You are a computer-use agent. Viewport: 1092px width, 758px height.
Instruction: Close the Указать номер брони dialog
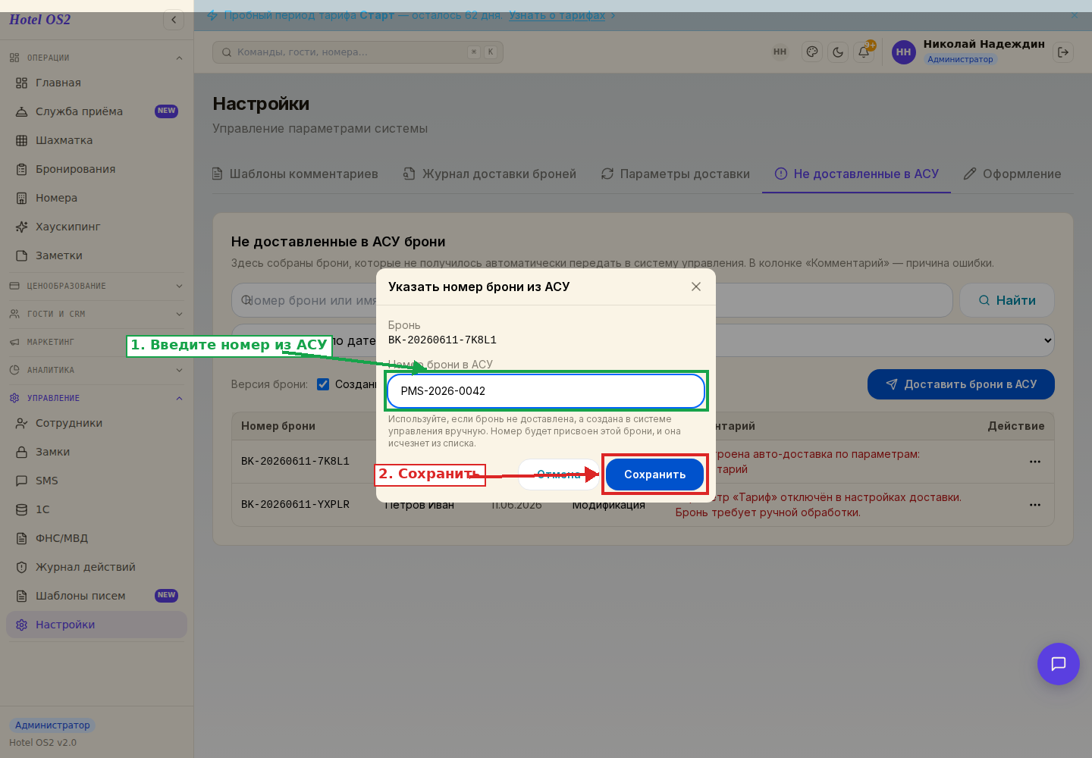[x=696, y=287]
